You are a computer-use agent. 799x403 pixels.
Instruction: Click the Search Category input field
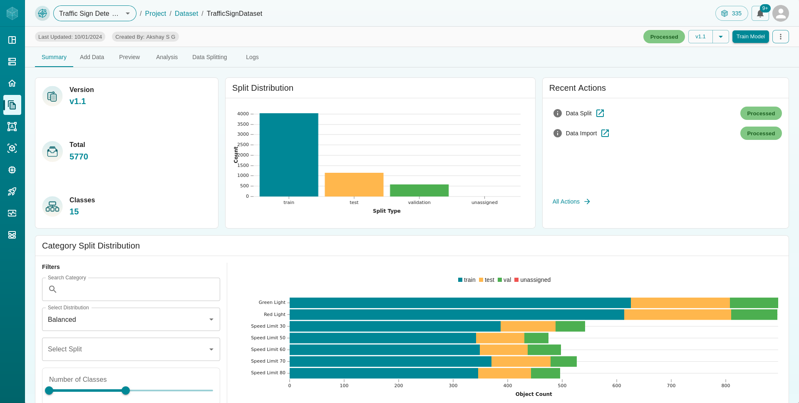click(131, 289)
